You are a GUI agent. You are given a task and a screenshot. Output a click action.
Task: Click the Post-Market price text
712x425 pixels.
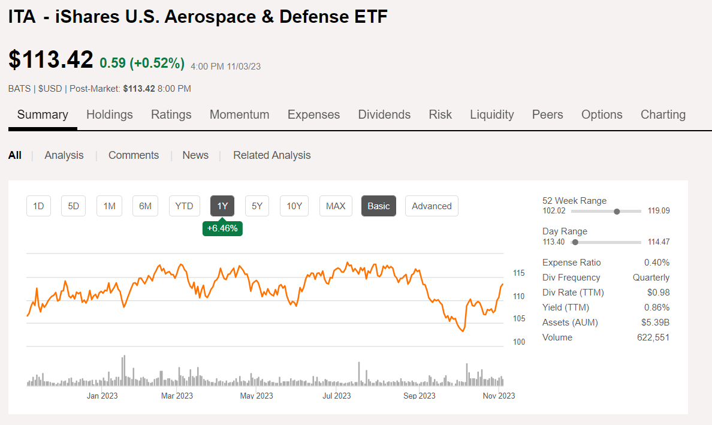pyautogui.click(x=130, y=89)
